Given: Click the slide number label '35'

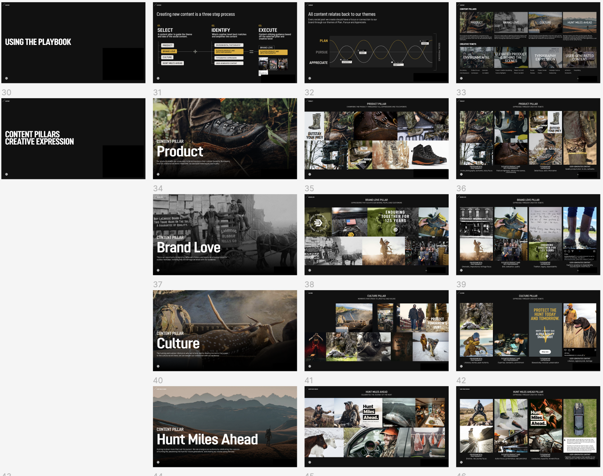Looking at the screenshot, I should click(x=309, y=188).
